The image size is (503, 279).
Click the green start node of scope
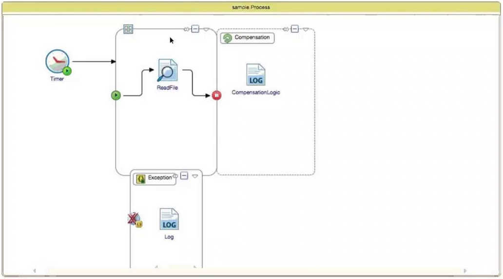[x=116, y=95]
